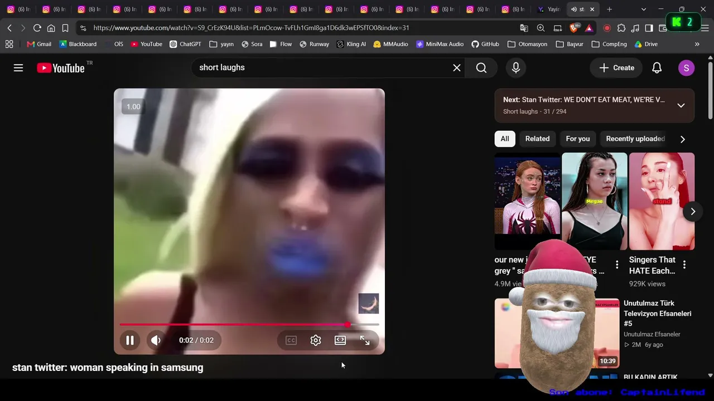714x401 pixels.
Task: Open the apps grid icon in bookmarks bar
Action: pyautogui.click(x=9, y=44)
